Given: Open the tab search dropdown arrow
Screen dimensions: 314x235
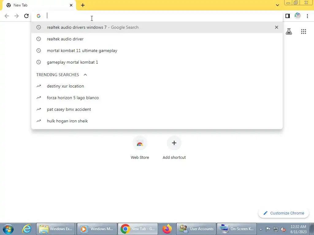Looking at the screenshot, I should coord(277,5).
